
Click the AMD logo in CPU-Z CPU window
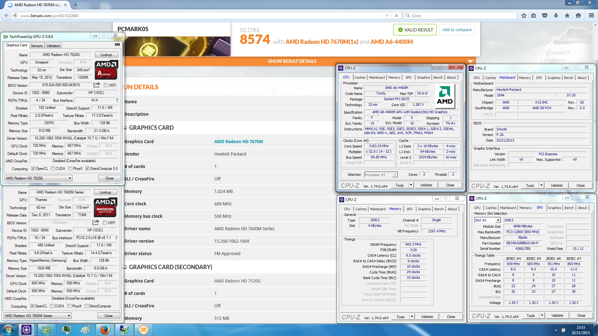click(444, 96)
